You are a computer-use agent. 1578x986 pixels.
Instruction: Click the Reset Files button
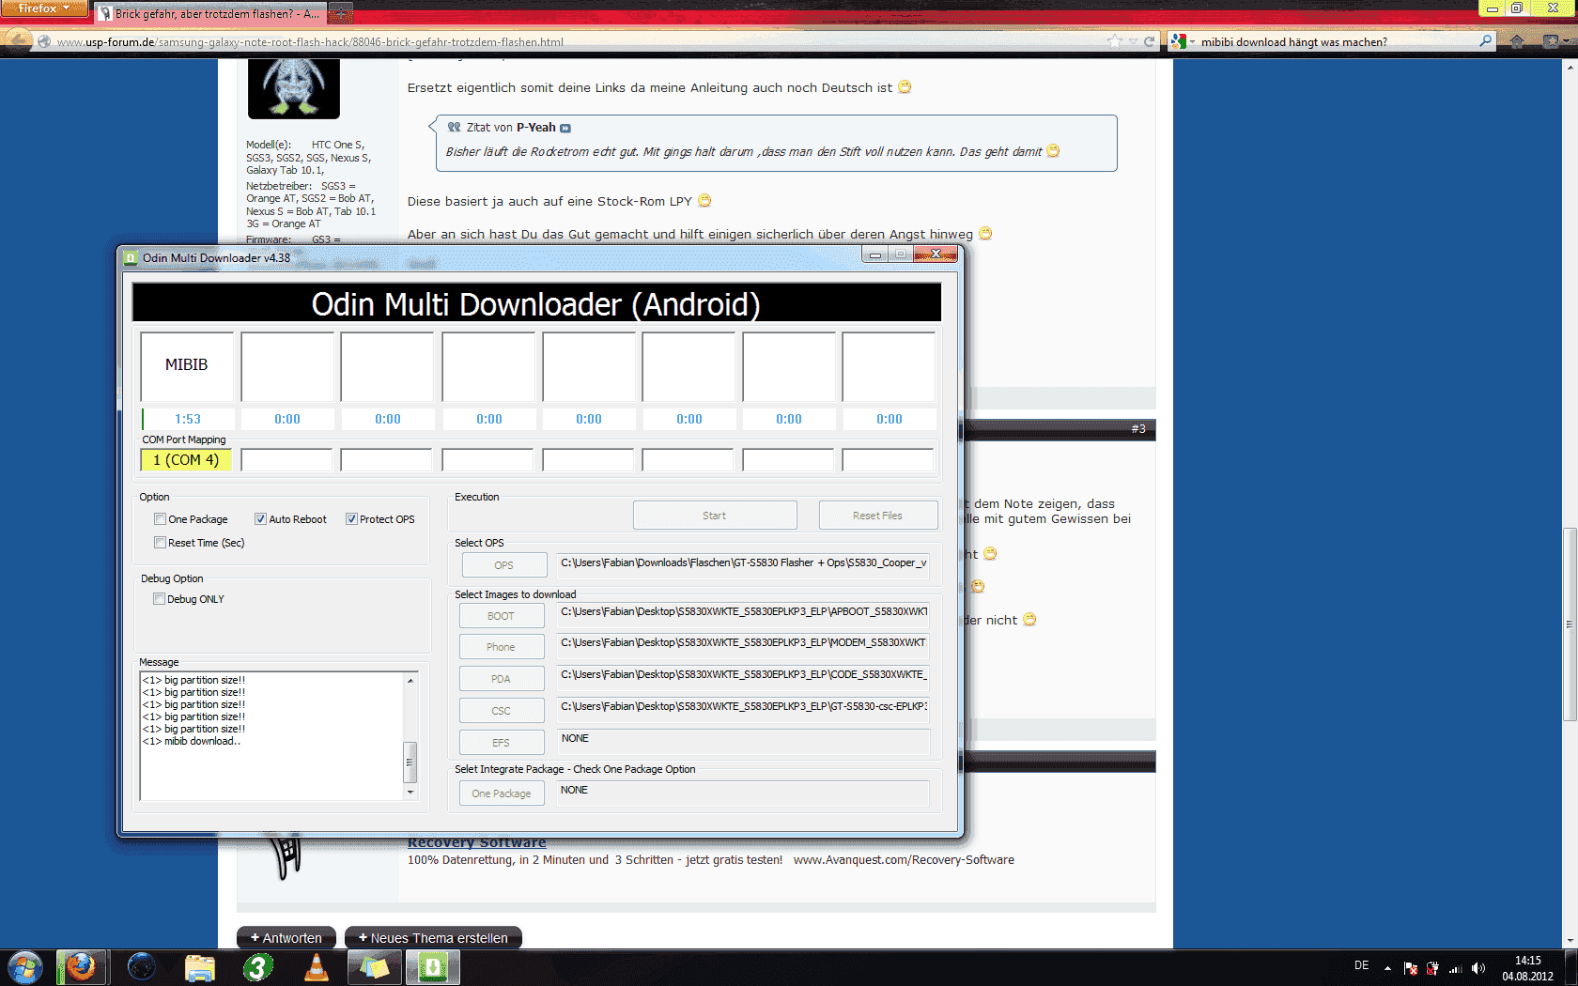click(x=877, y=516)
